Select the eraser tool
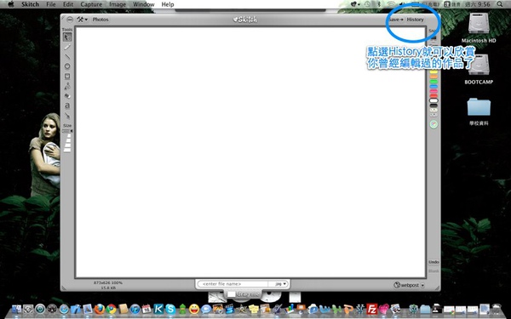511x319 pixels. pos(67,96)
